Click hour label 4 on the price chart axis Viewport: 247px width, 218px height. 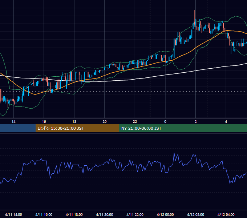tap(226, 122)
